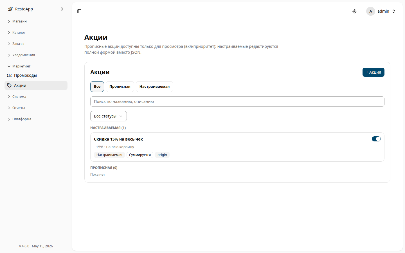Disable the Скидка 15% на весь чек switch
Screen dimensions: 405x253
376,139
